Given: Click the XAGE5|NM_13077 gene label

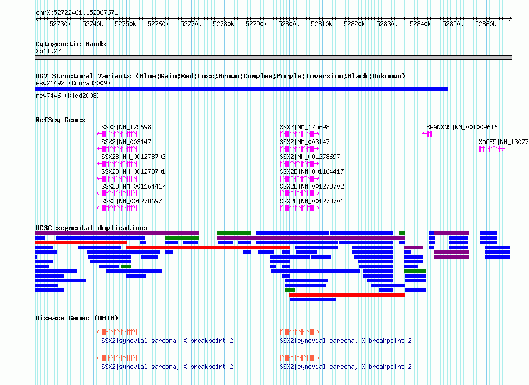Looking at the screenshot, I should (x=503, y=142).
